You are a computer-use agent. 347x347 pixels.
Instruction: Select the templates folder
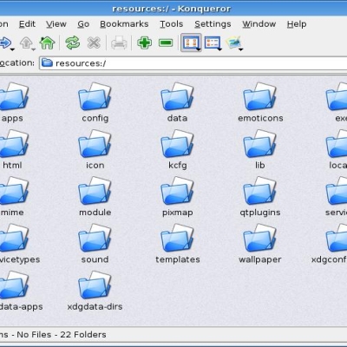point(177,244)
